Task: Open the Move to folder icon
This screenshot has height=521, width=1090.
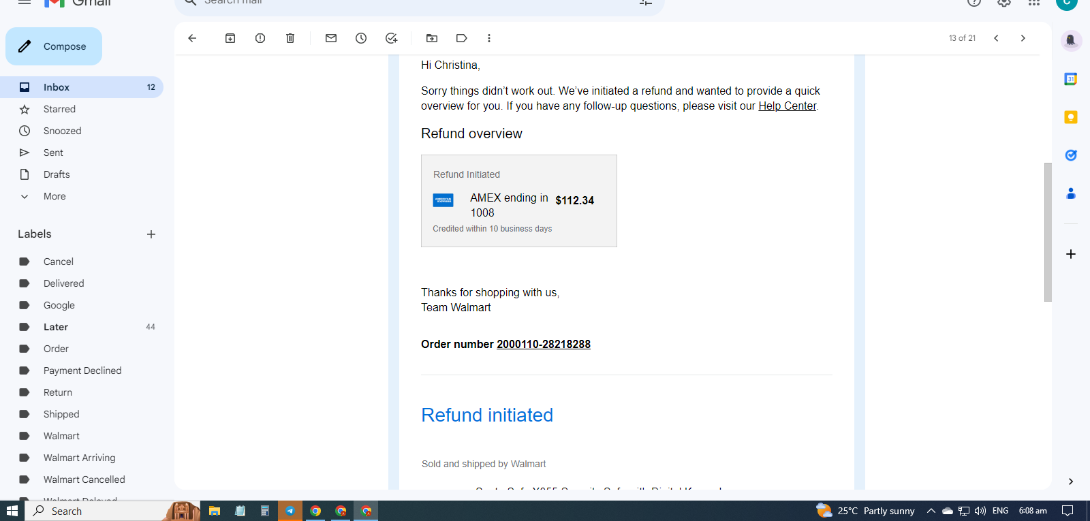Action: point(432,38)
